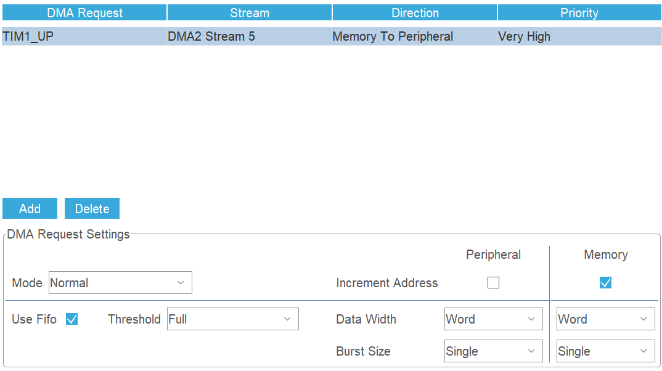Open the Threshold dropdown showing Full
Viewport: 662px width, 371px height.
pyautogui.click(x=232, y=319)
